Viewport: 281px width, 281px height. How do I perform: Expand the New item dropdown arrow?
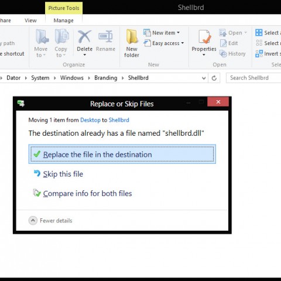coord(179,33)
